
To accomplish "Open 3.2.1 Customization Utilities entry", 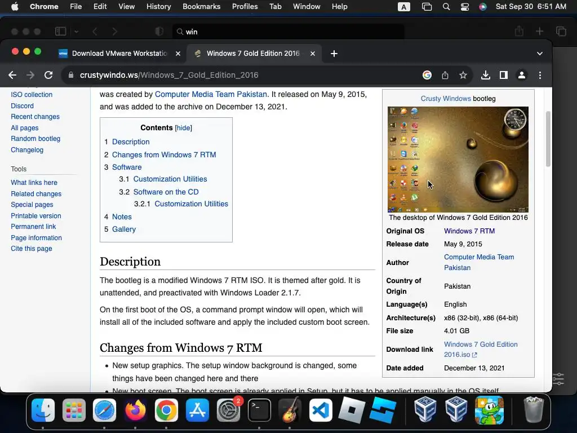I will tap(191, 204).
